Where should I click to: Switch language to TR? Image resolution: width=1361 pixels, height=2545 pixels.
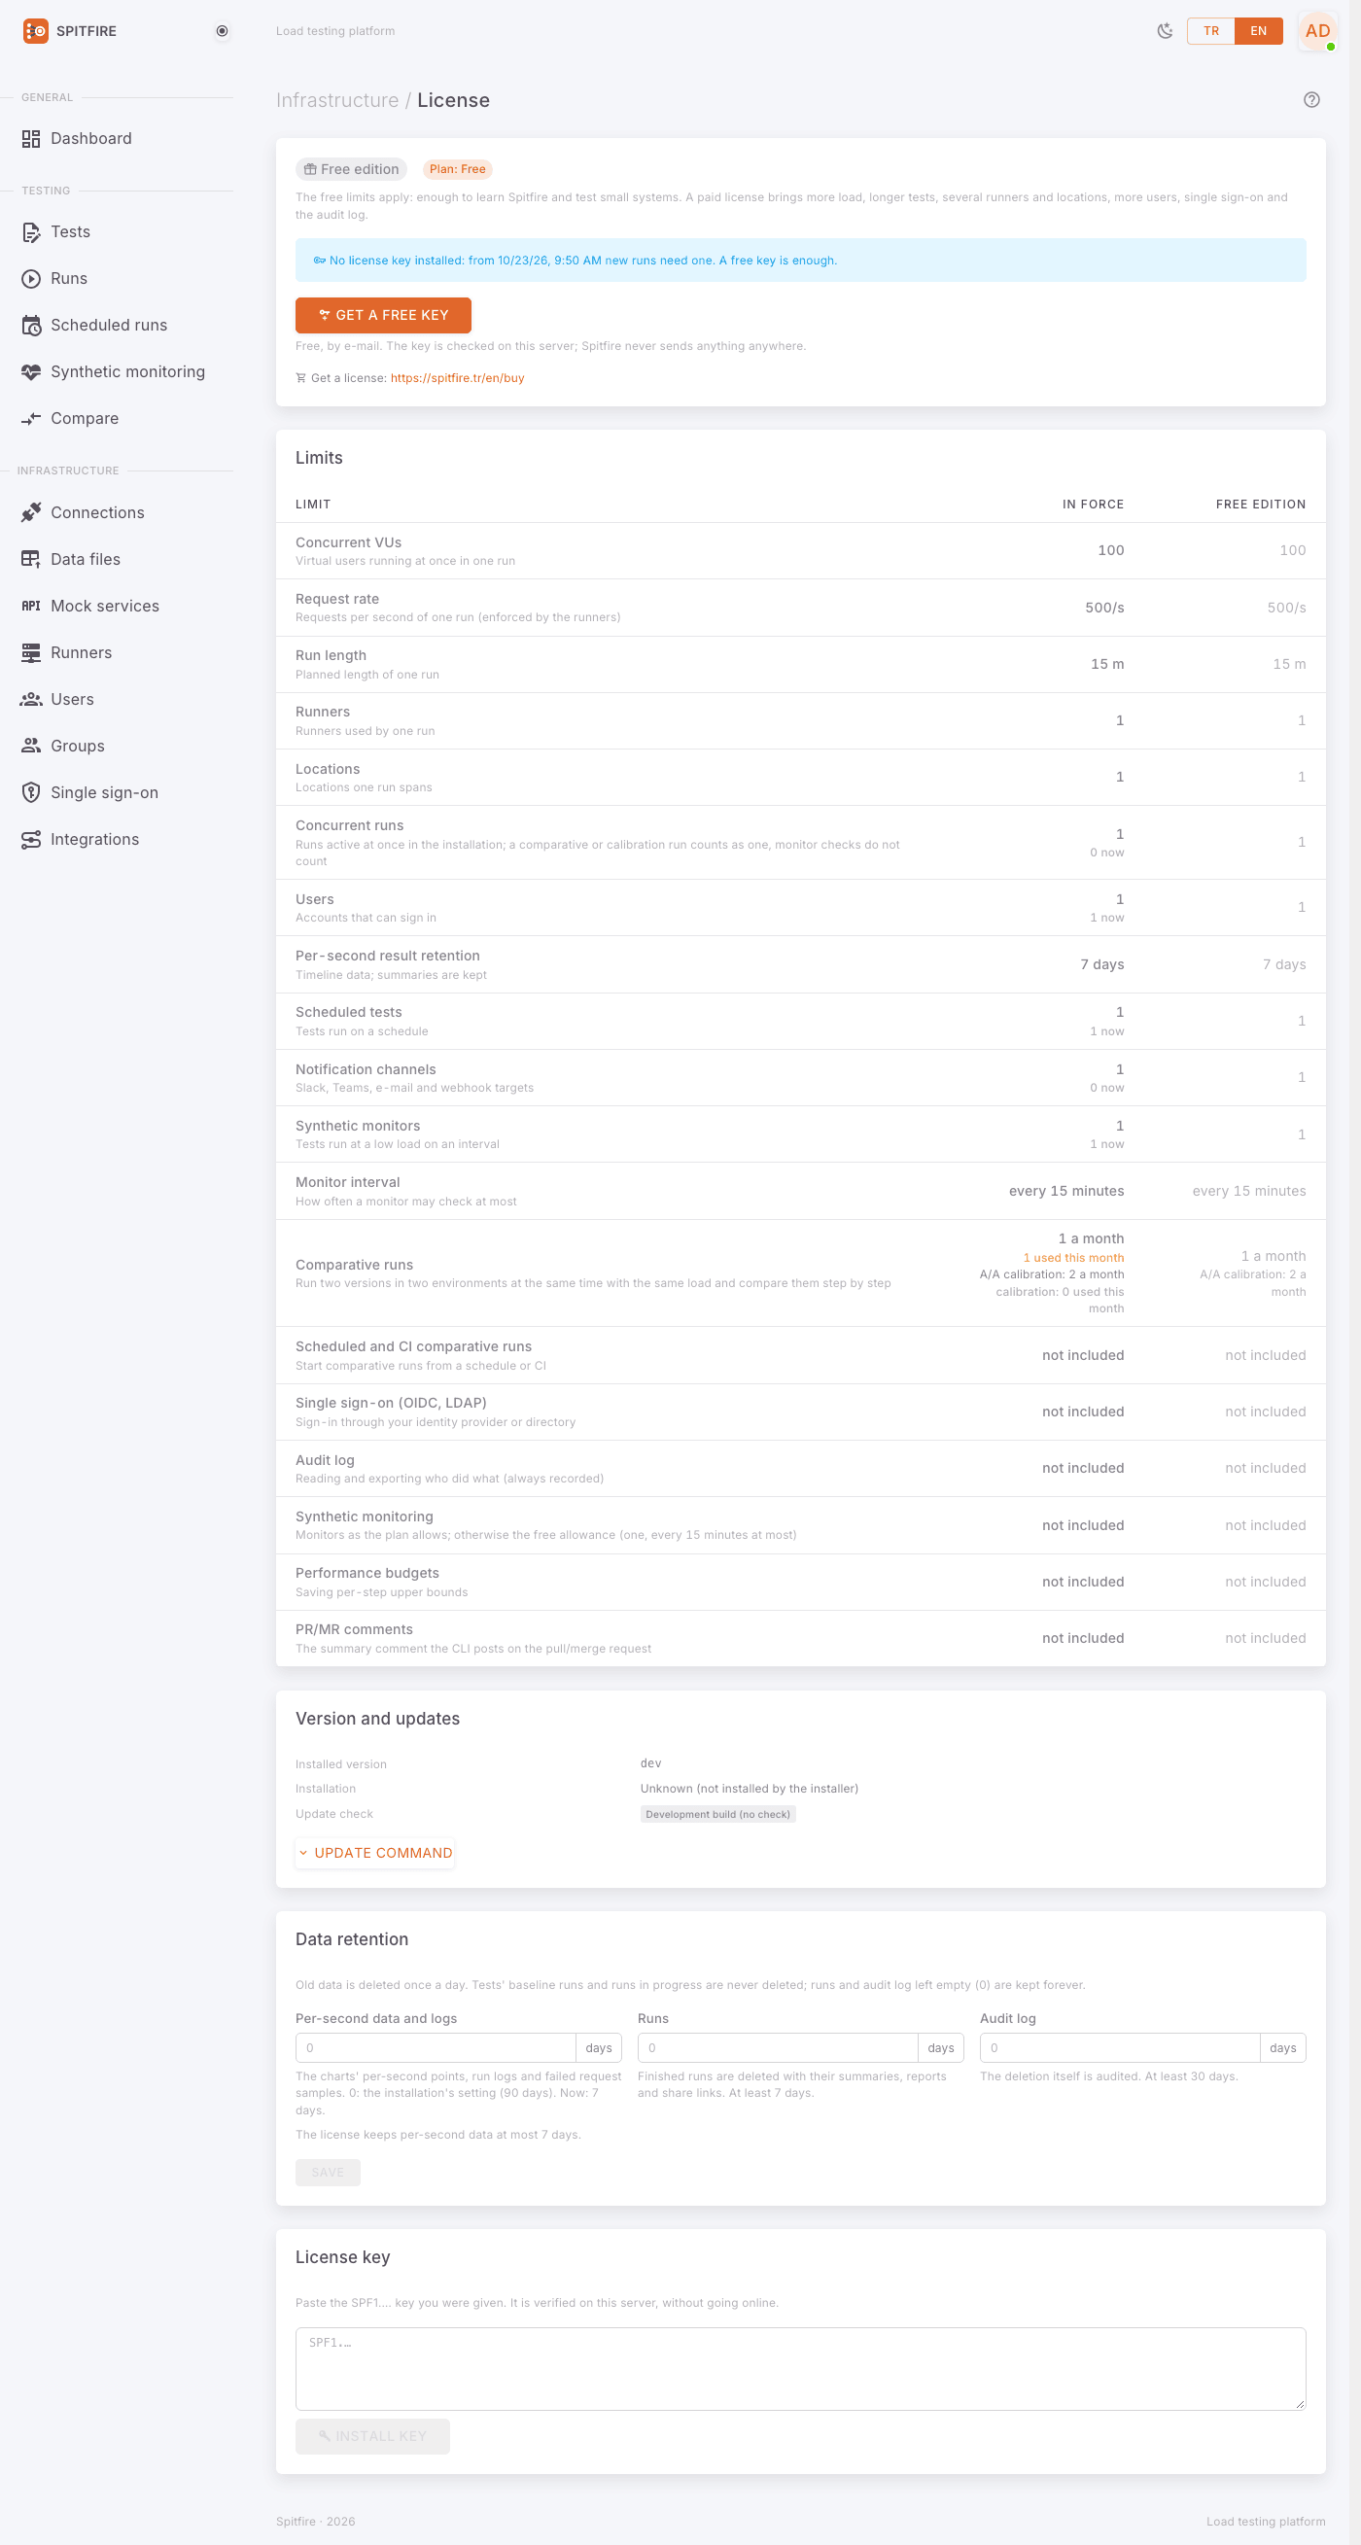pos(1211,31)
